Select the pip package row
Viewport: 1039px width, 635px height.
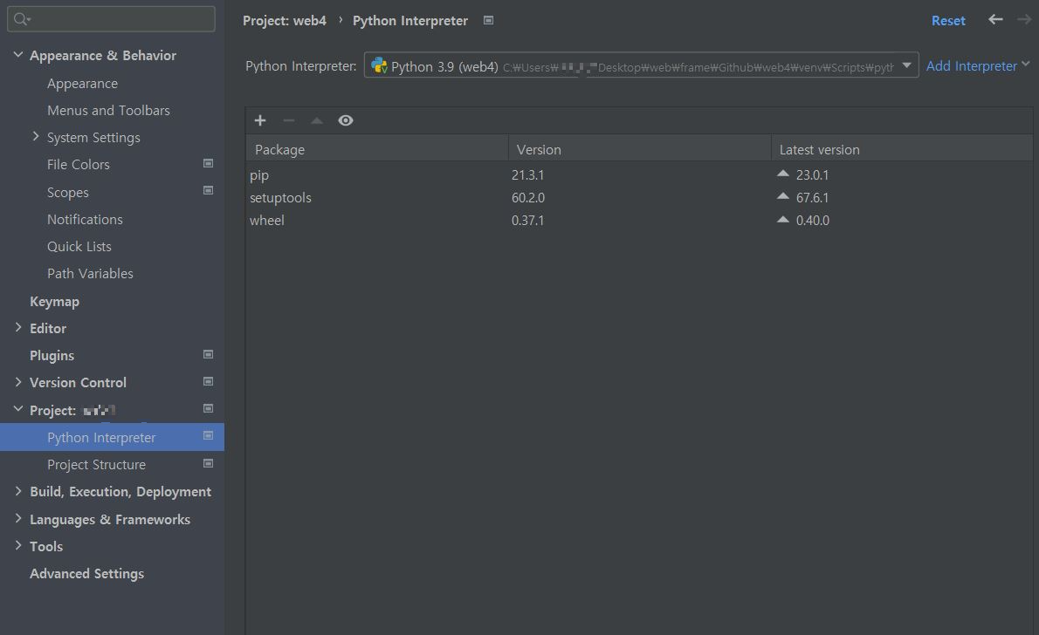(639, 174)
